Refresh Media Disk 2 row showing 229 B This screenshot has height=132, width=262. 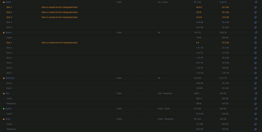coord(255,12)
